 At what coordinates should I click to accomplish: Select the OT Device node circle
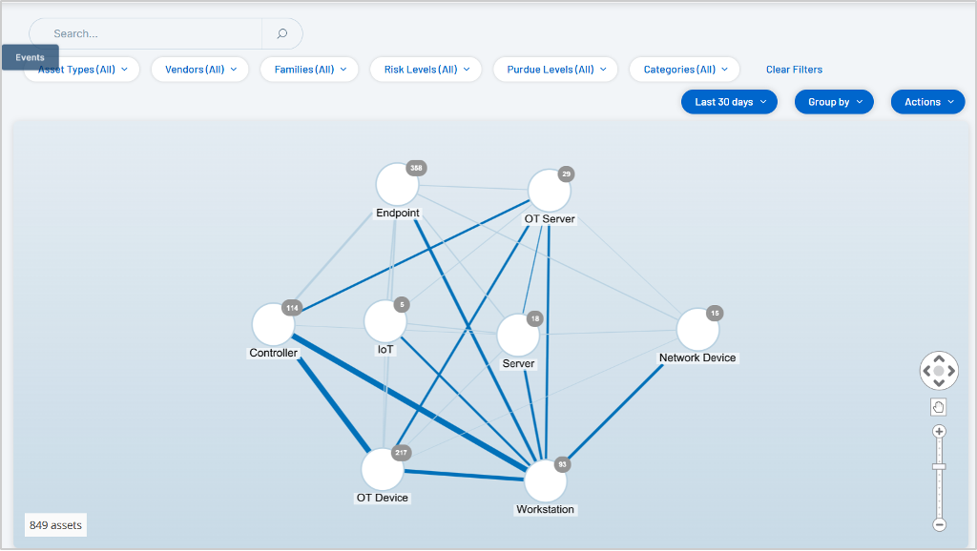[x=382, y=469]
